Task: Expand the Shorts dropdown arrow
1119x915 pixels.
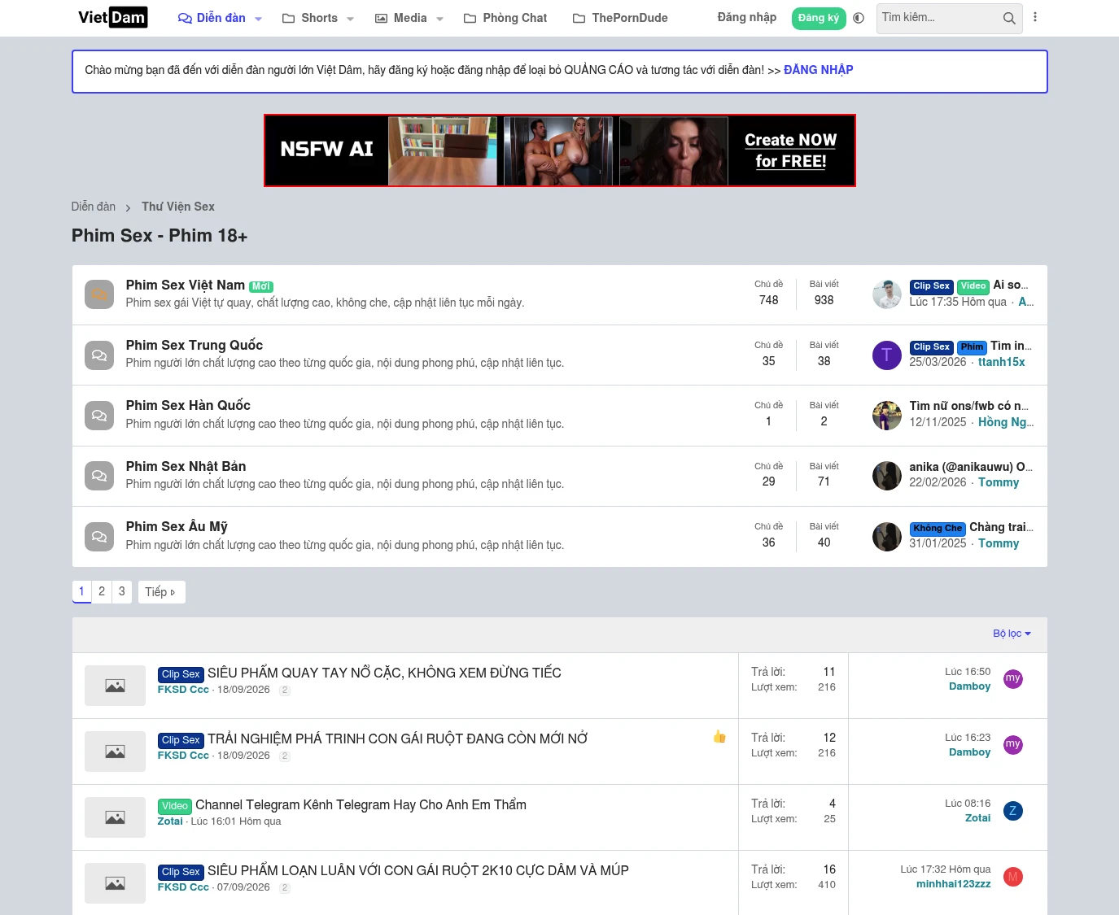Action: click(351, 19)
